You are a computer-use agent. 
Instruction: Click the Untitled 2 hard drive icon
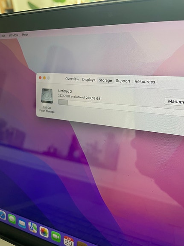pyautogui.click(x=47, y=96)
